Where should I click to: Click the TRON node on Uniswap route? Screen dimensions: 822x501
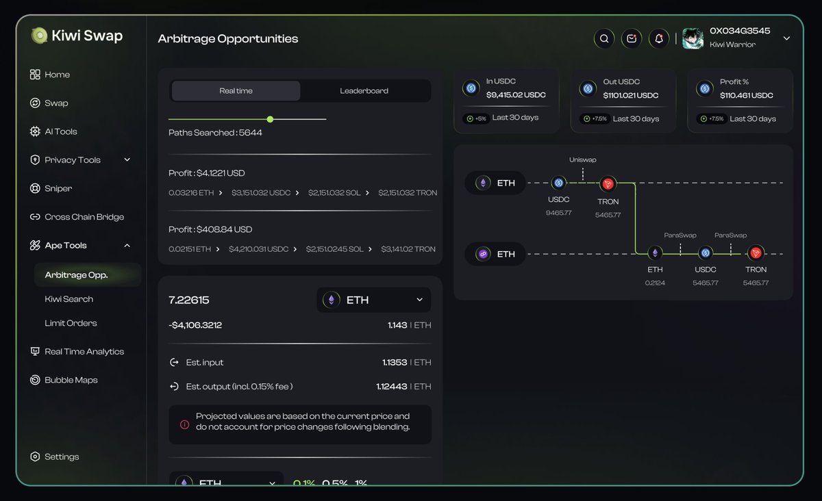coord(608,183)
